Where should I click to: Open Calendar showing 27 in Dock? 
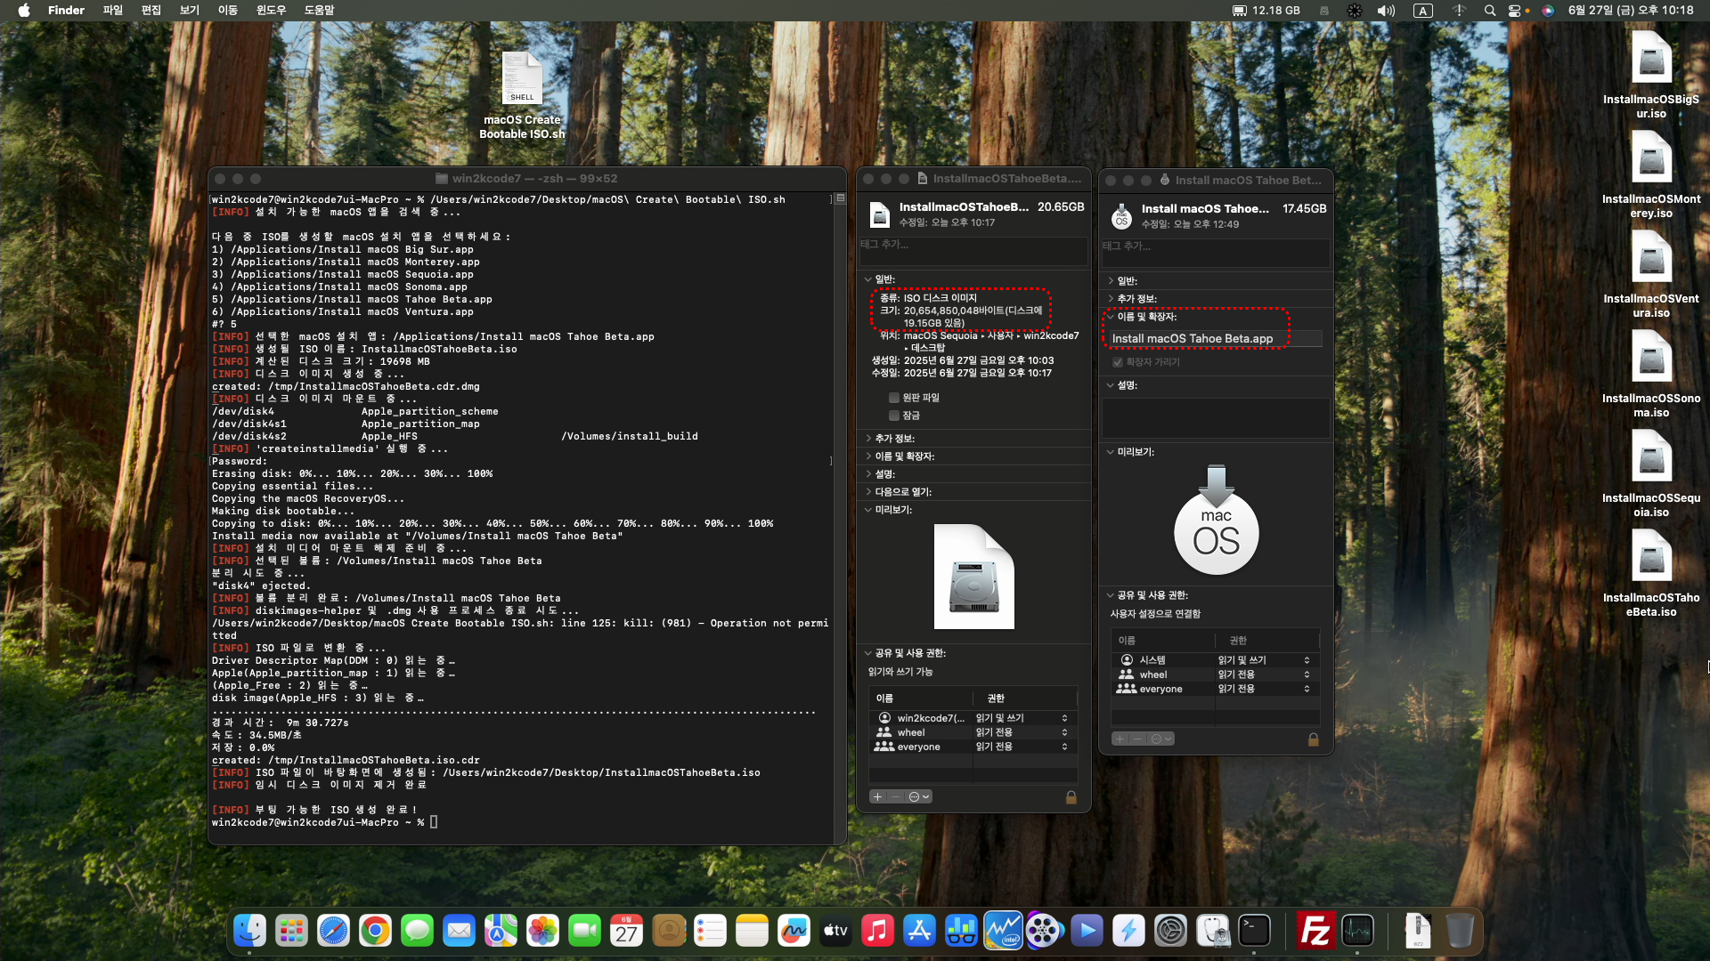click(626, 931)
